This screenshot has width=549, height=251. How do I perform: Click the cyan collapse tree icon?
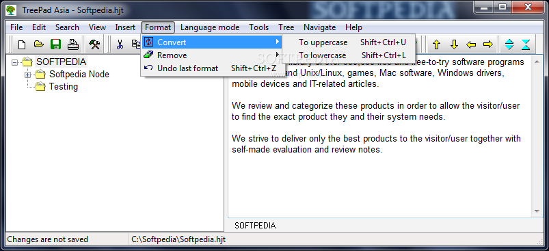point(526,44)
